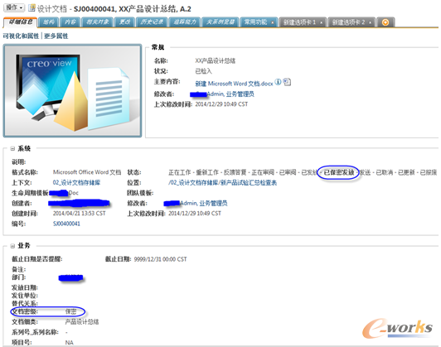Click the SJ00400041 number link
The height and width of the screenshot is (347, 441).
point(66,224)
